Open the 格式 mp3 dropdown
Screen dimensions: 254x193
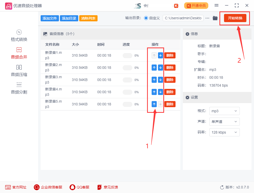(x=224, y=111)
